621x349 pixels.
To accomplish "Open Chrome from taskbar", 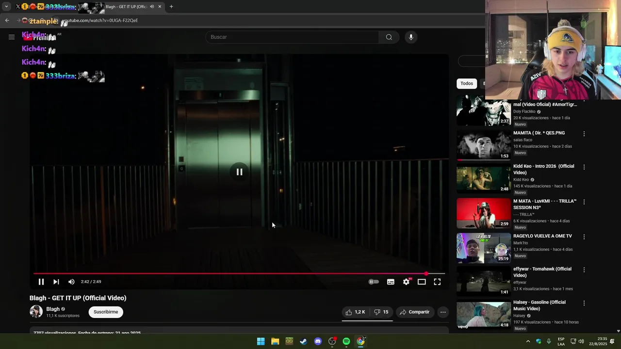I will pos(361,341).
